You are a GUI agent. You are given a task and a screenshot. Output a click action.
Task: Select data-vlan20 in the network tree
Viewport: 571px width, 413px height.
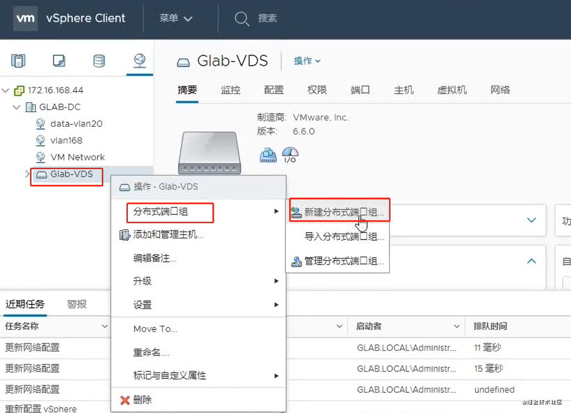76,124
